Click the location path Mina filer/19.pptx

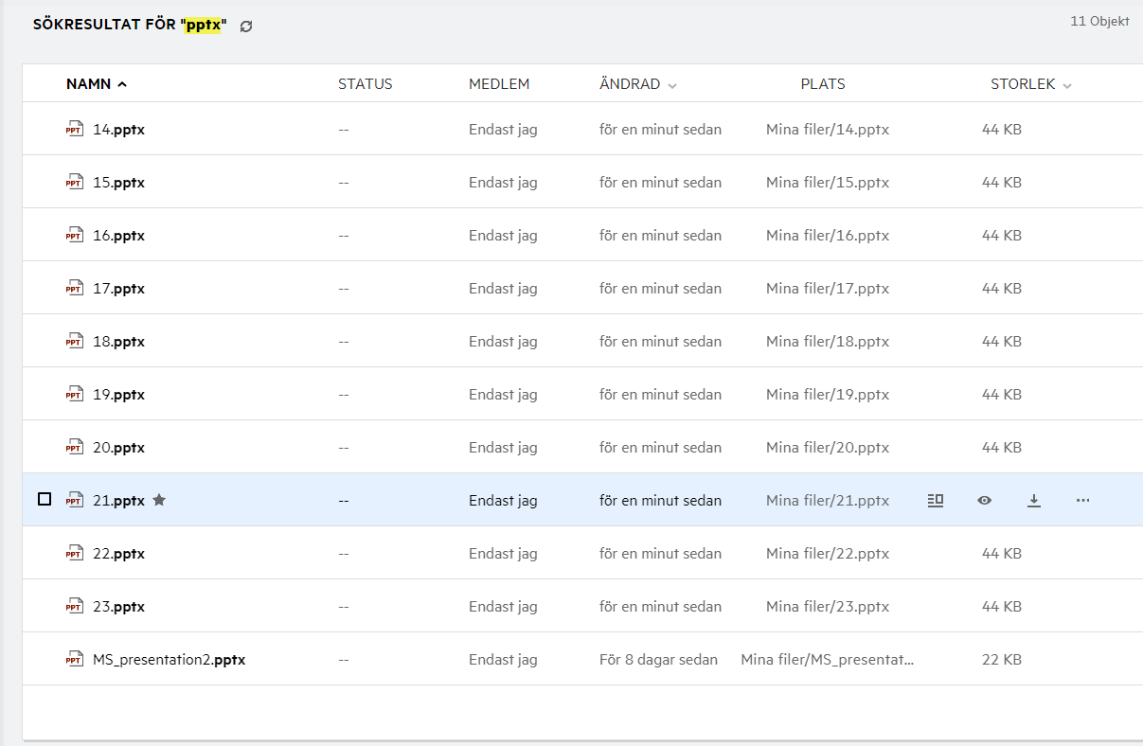[x=827, y=395]
